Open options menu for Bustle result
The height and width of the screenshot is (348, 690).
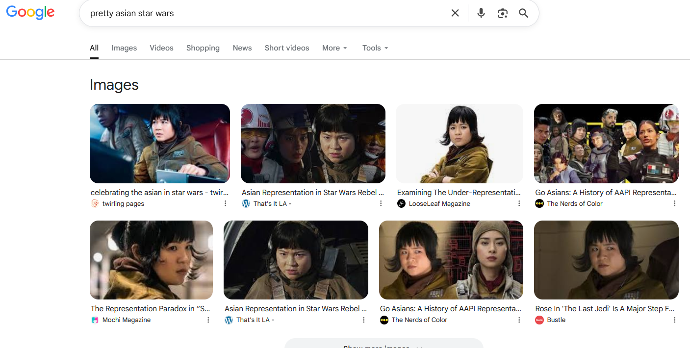click(x=675, y=320)
